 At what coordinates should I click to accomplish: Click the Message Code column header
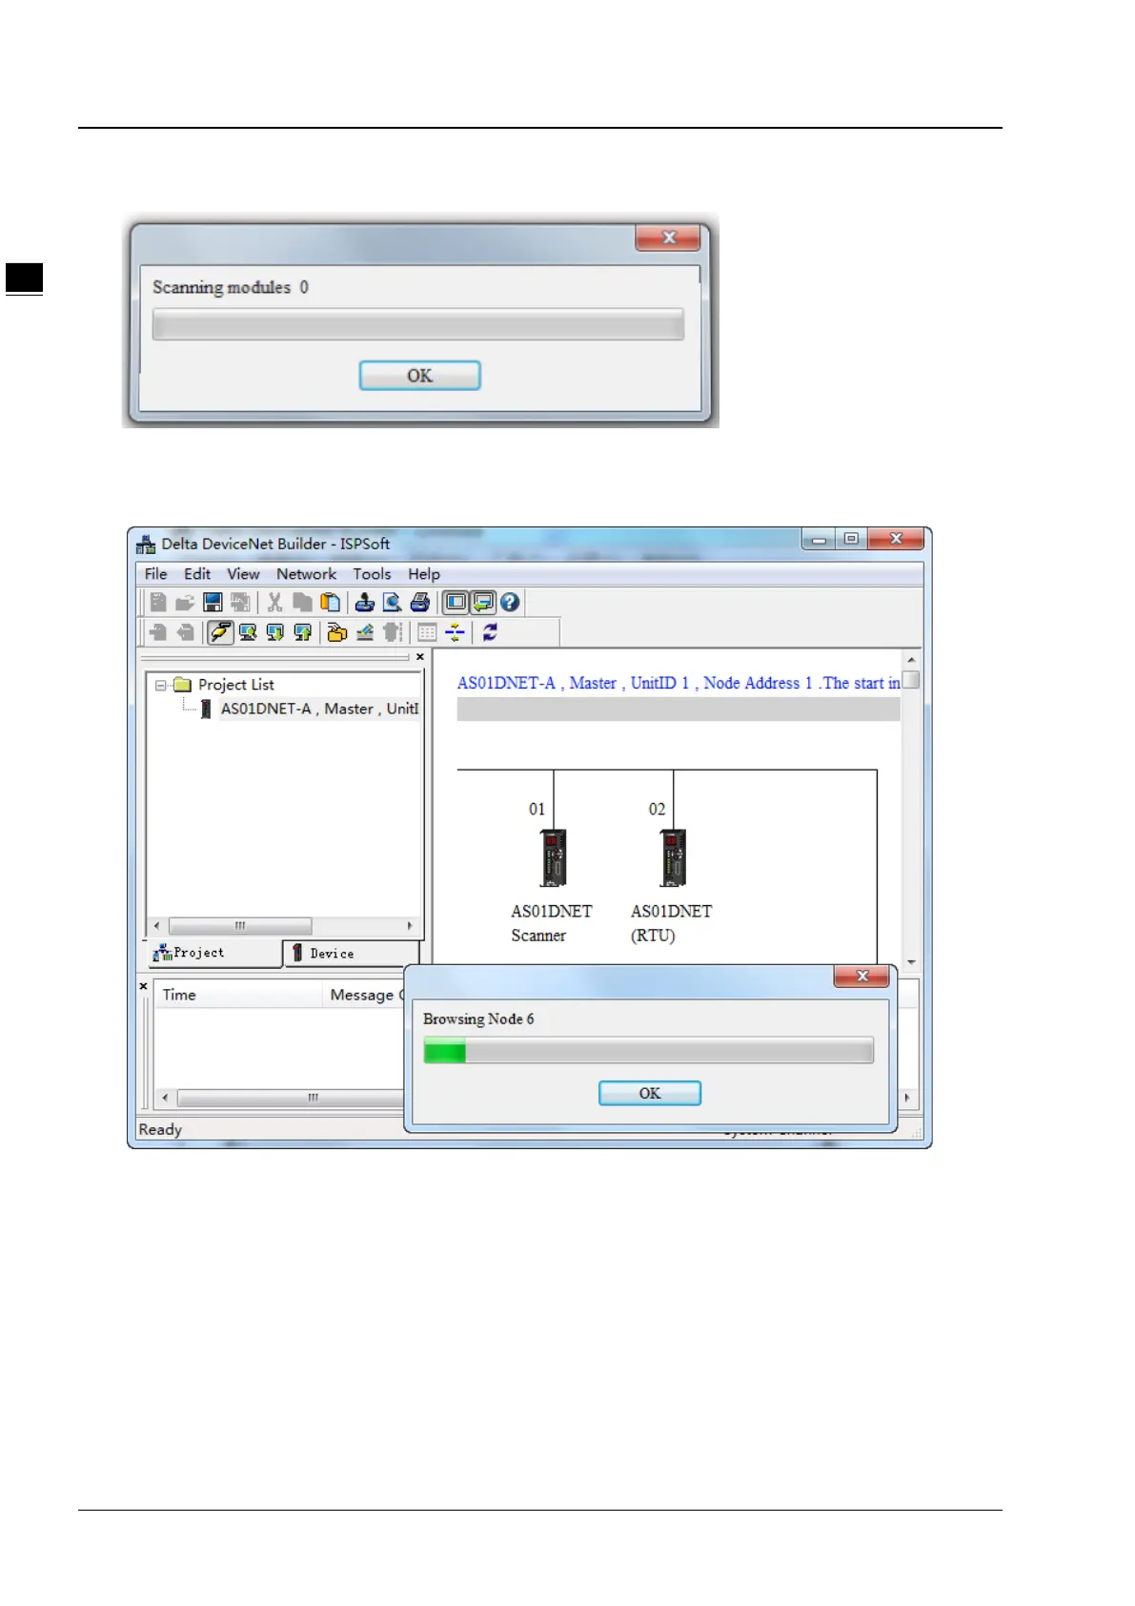pos(366,995)
